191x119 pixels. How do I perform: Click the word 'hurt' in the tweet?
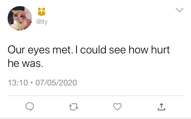point(160,50)
